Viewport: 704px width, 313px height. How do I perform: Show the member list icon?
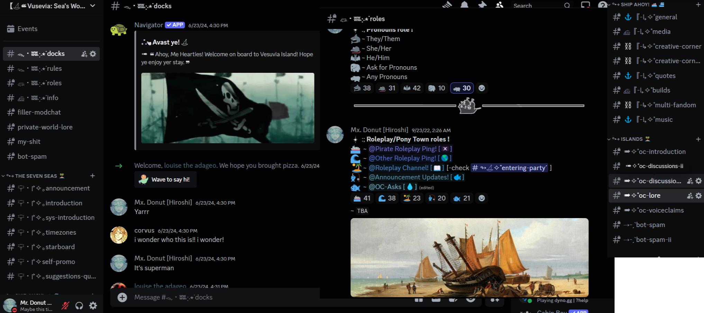[499, 5]
